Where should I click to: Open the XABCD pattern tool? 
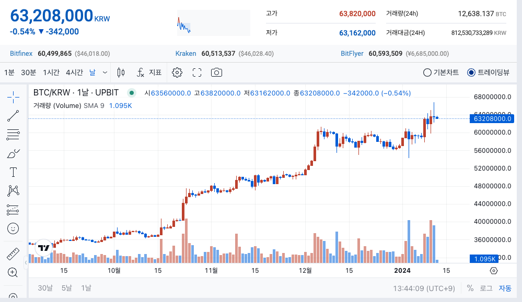[13, 191]
